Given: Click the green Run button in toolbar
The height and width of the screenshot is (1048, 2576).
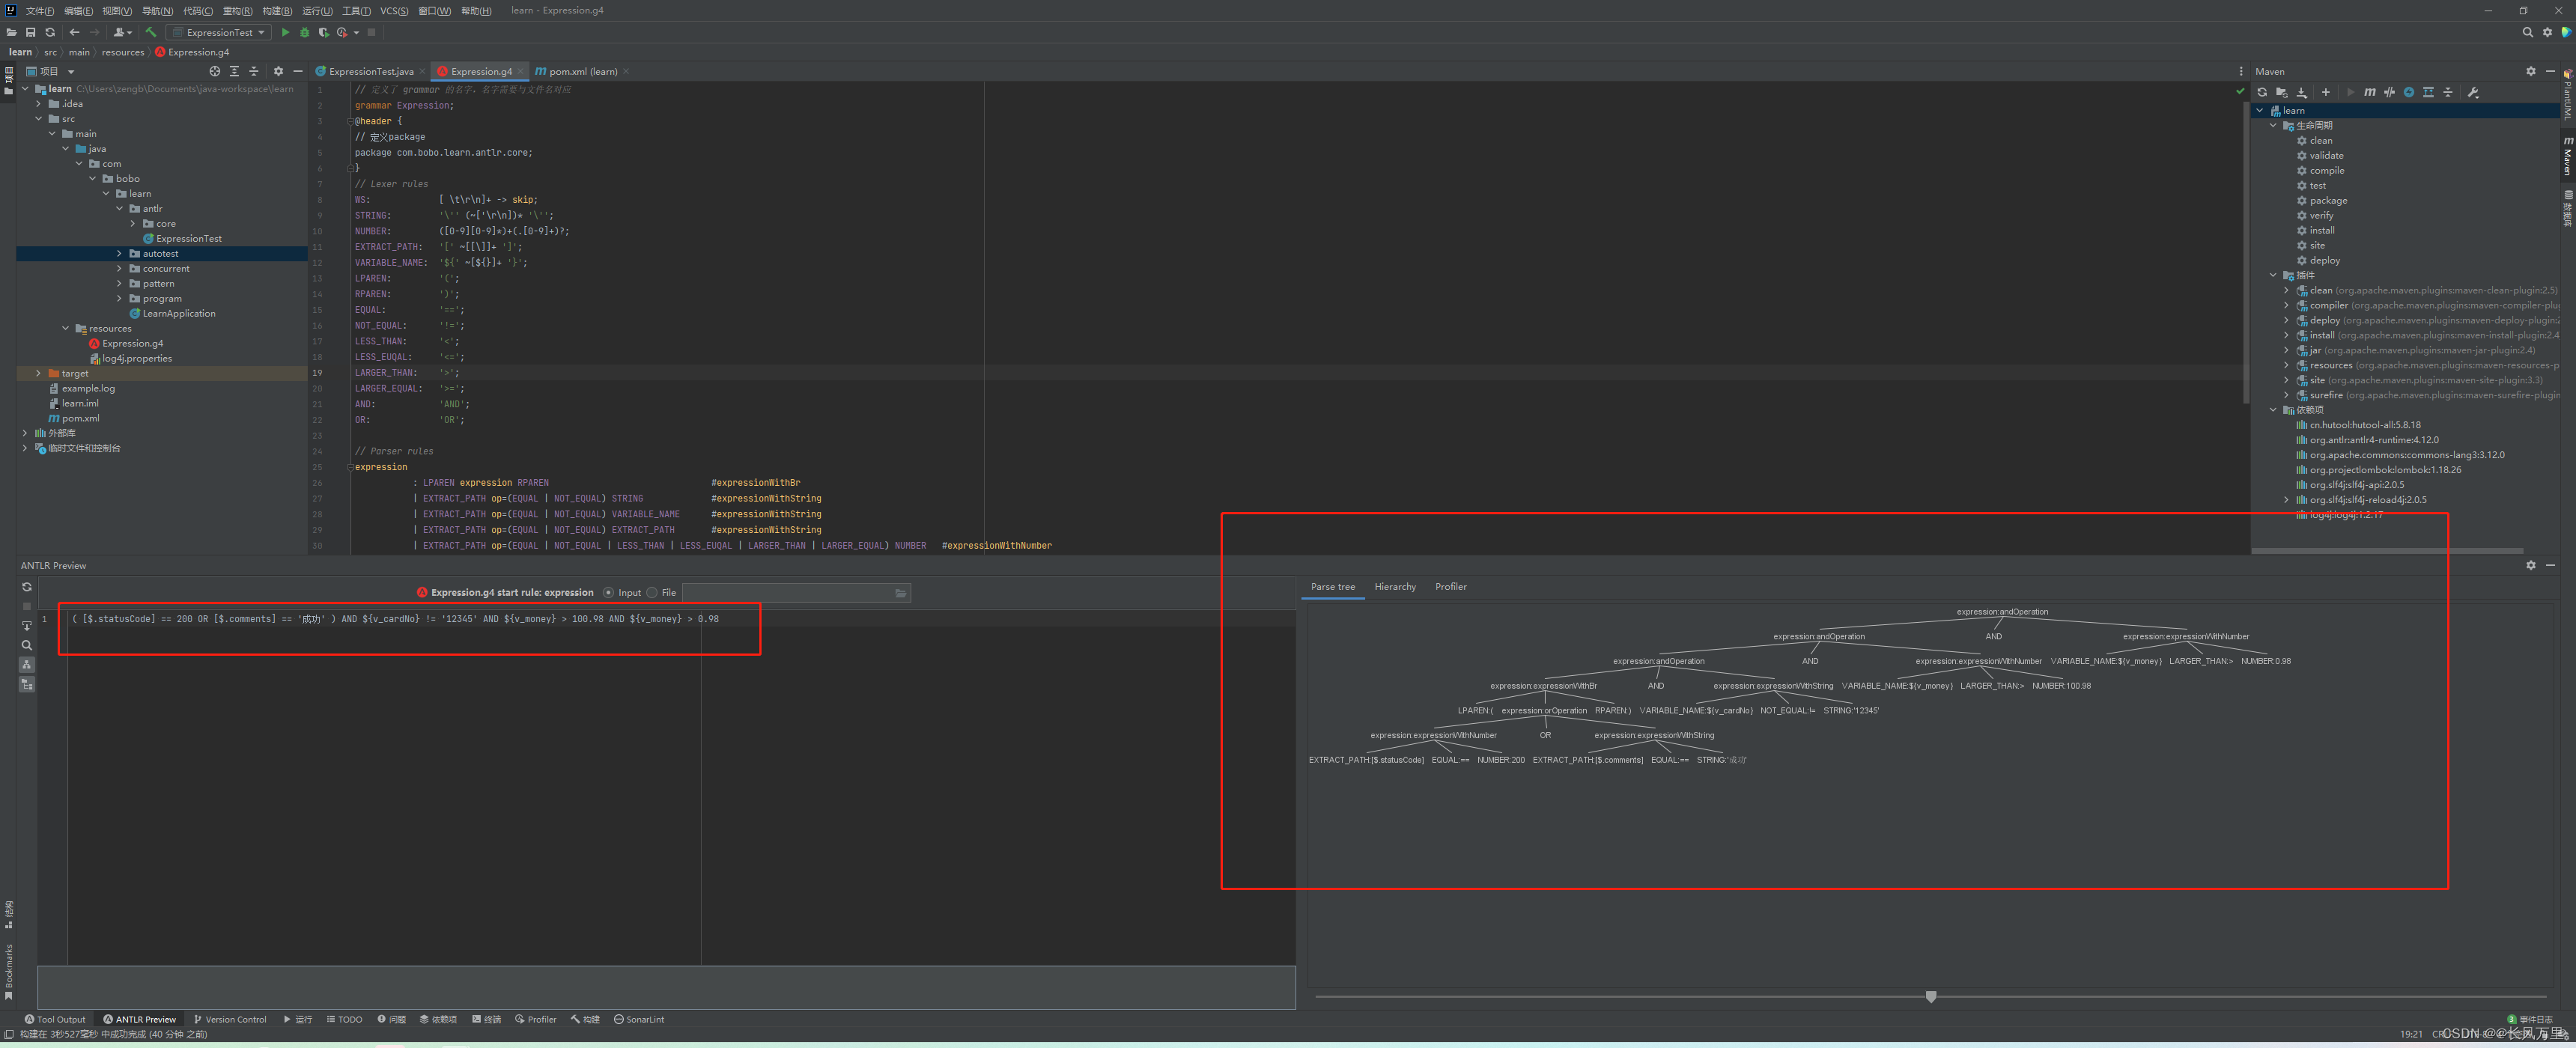Looking at the screenshot, I should pyautogui.click(x=285, y=32).
